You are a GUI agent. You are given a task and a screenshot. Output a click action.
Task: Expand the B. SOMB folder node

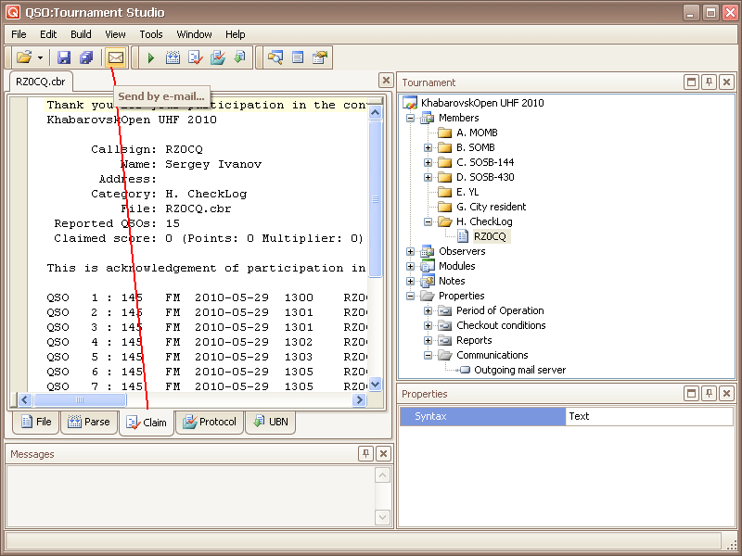point(429,147)
